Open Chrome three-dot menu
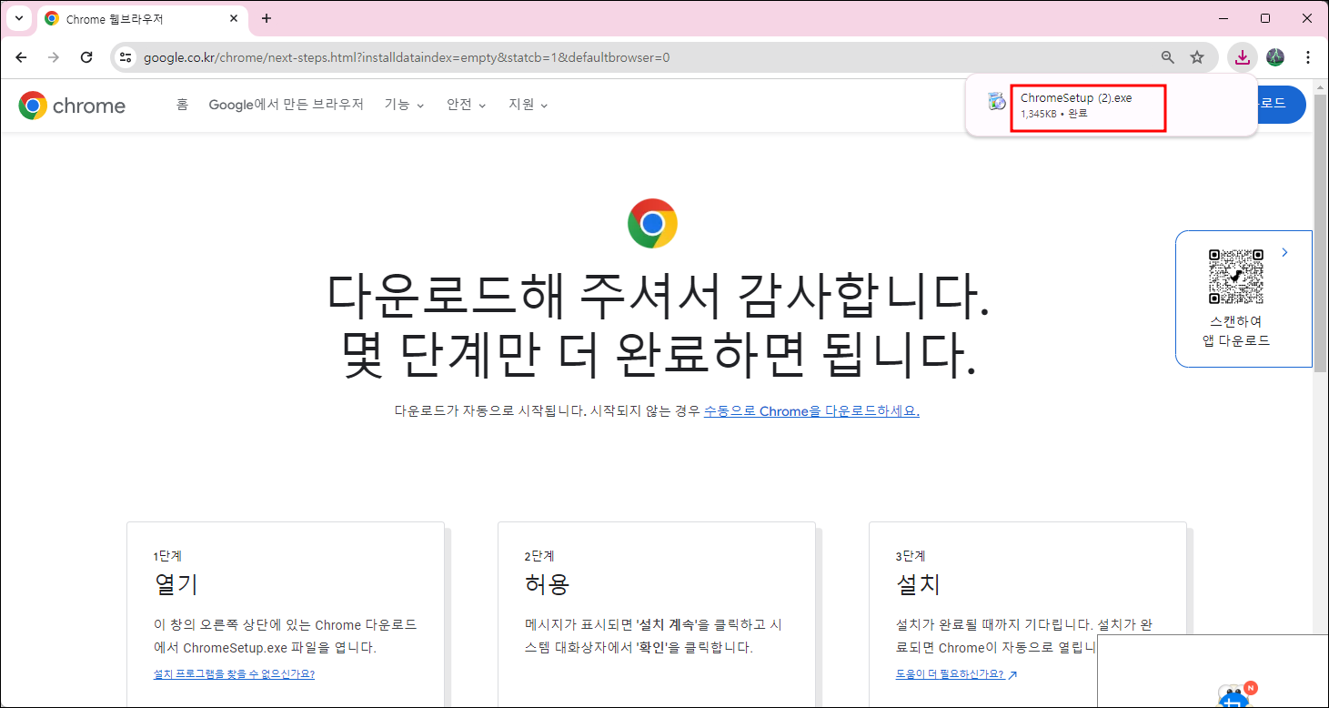Screen dimensions: 1329x708 click(x=1308, y=57)
